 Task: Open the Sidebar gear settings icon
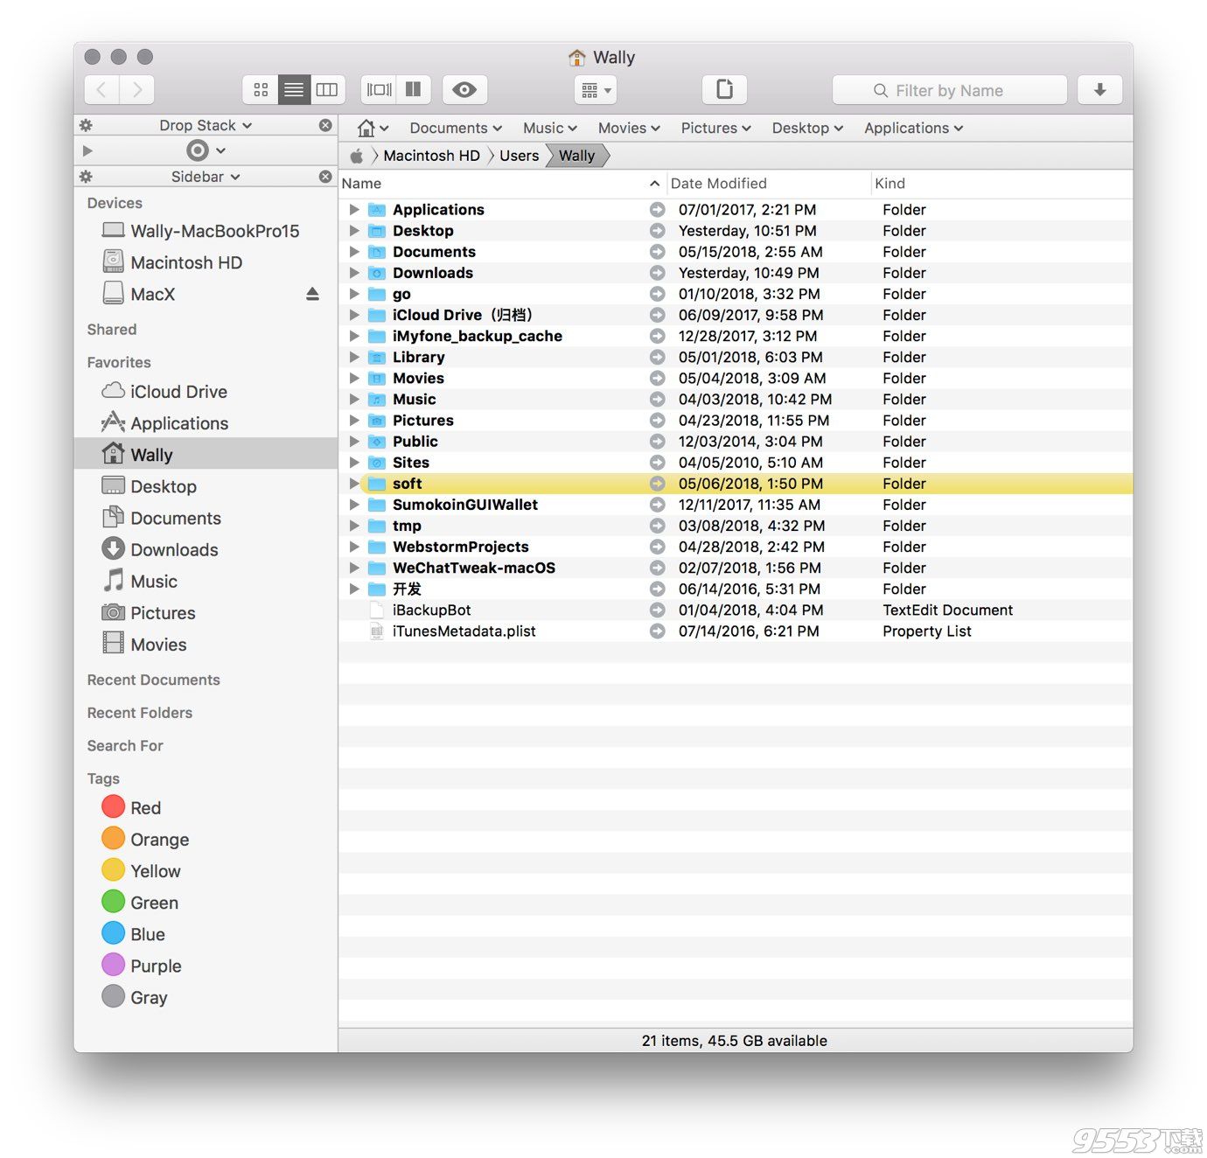point(86,177)
